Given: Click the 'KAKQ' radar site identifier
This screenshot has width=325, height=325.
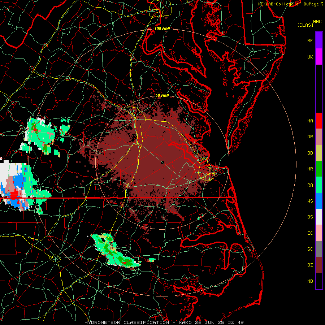Looking at the screenshot, I should [186, 322].
